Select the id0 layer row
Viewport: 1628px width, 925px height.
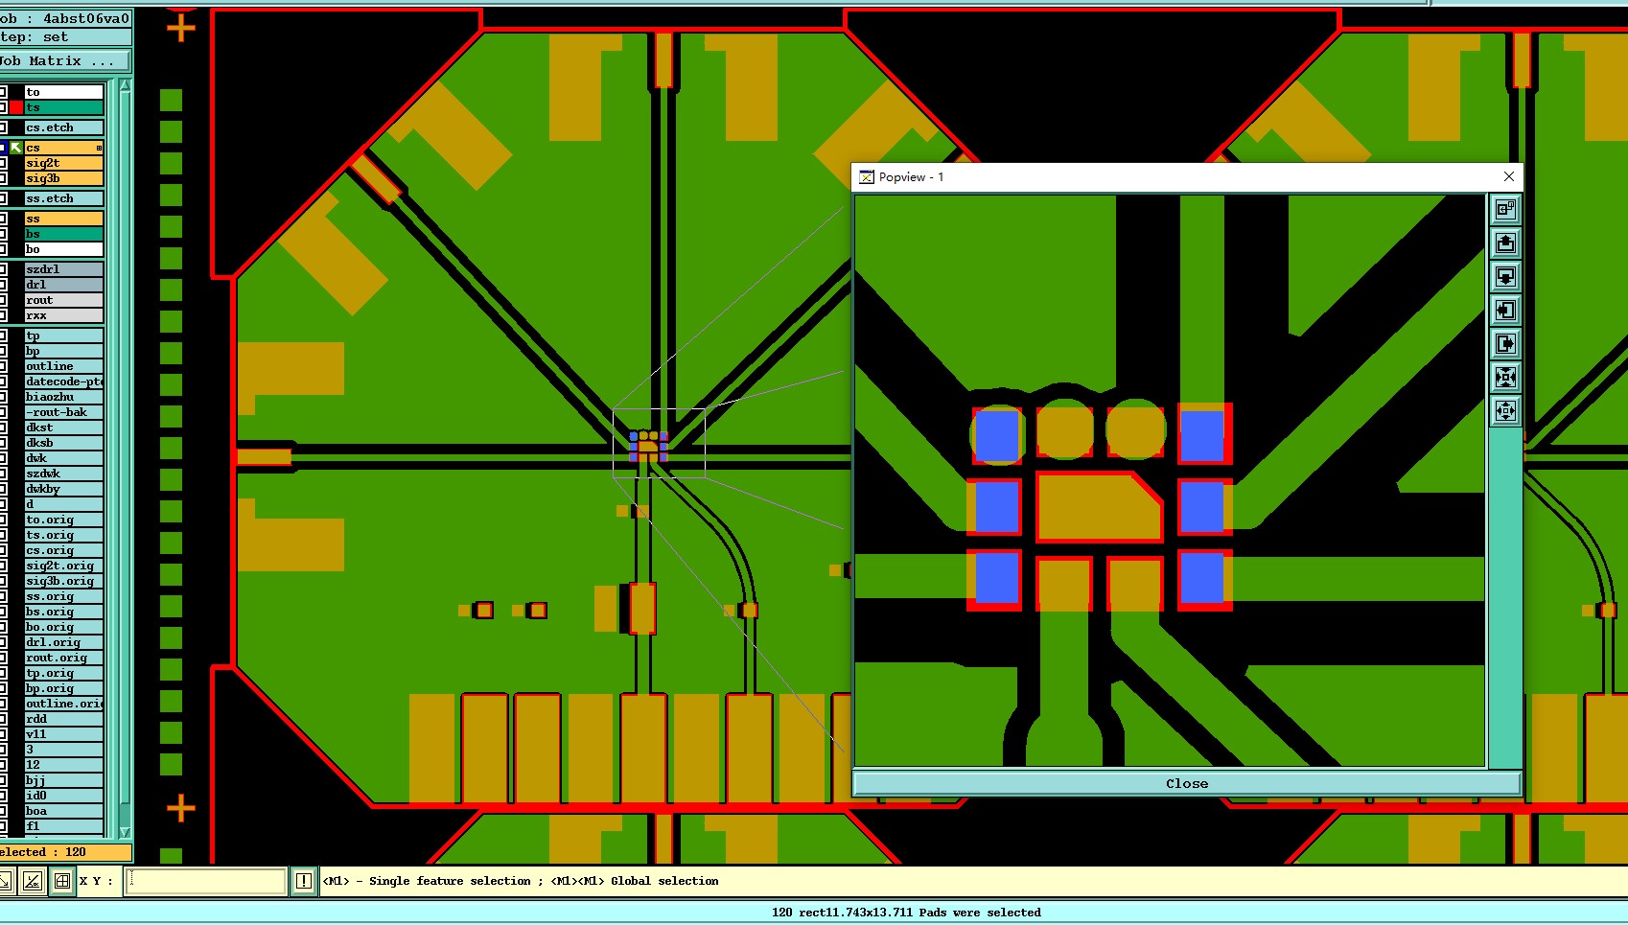[x=63, y=796]
